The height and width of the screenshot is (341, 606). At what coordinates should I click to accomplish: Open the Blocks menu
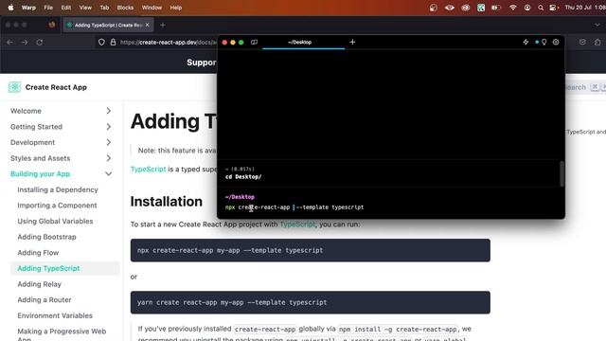tap(125, 8)
